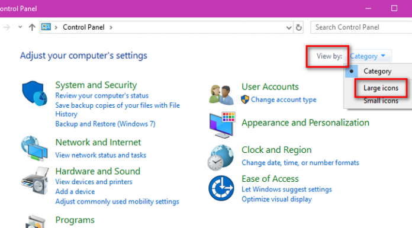The height and width of the screenshot is (228, 412).
Task: Open the User Accounts heading link
Action: (270, 87)
